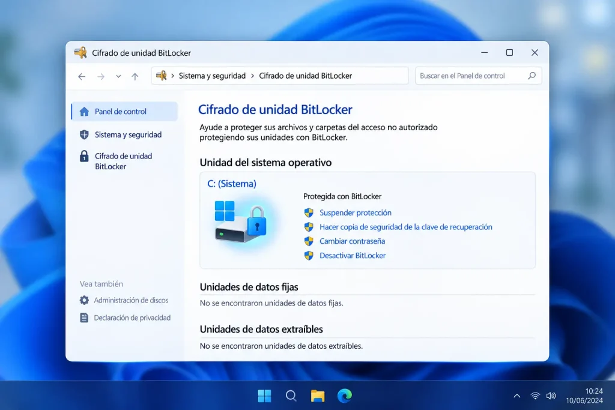Click shield icon beside Suspender protección
Viewport: 615px width, 410px height.
coord(309,213)
